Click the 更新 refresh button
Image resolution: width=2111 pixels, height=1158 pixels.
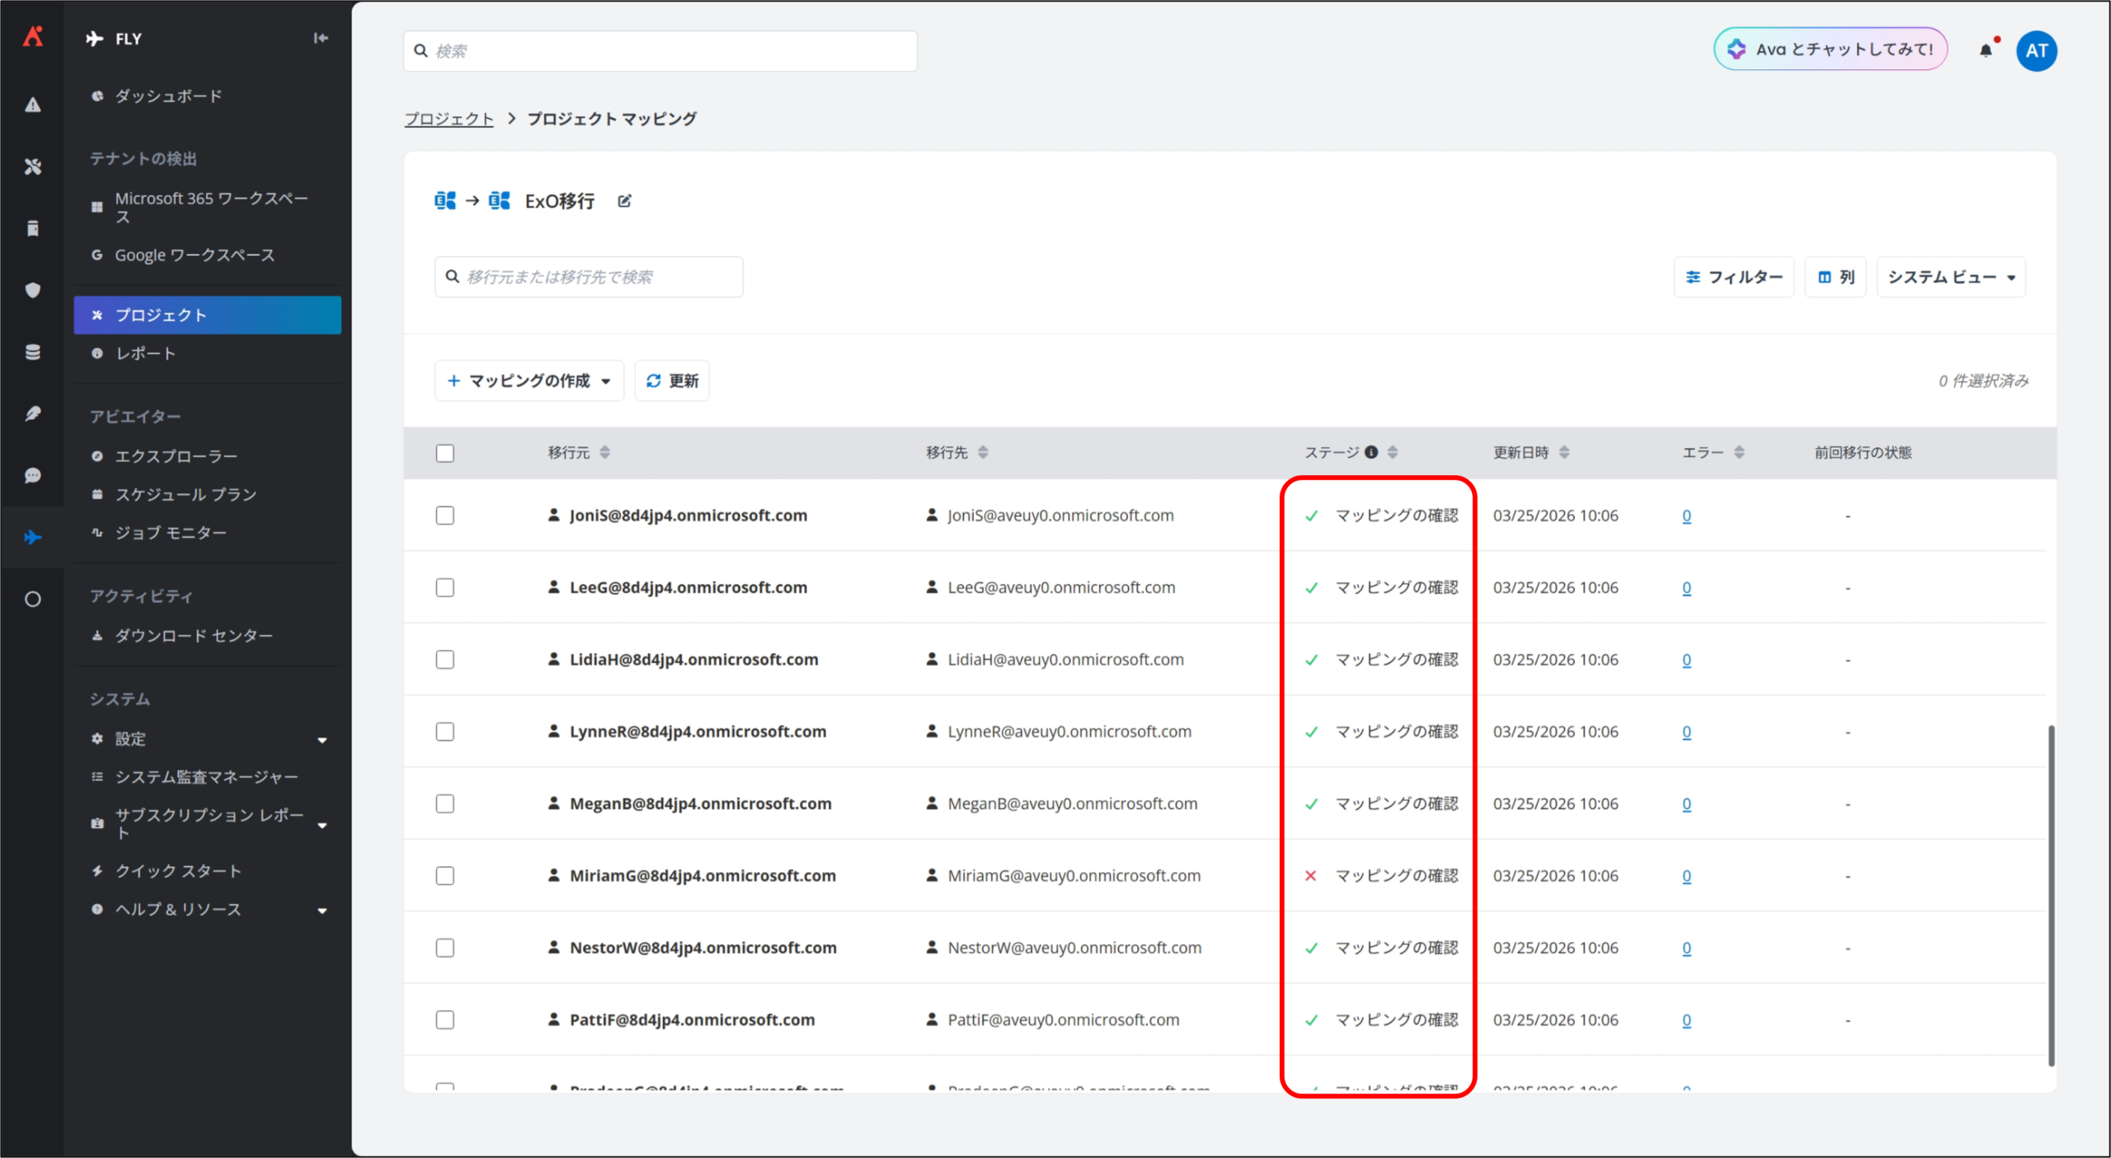(x=672, y=381)
